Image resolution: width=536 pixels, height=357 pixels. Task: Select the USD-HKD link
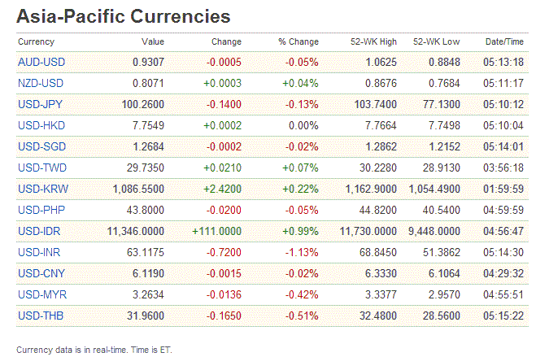point(40,126)
